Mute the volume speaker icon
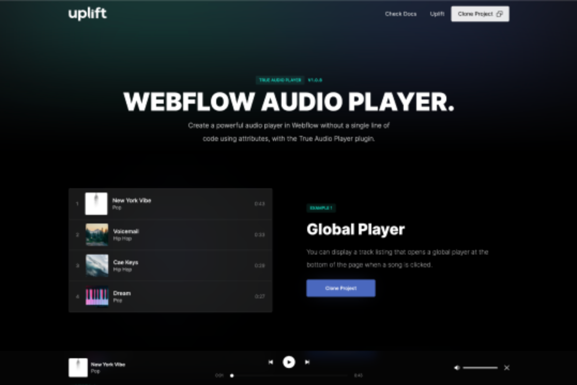 pyautogui.click(x=457, y=368)
